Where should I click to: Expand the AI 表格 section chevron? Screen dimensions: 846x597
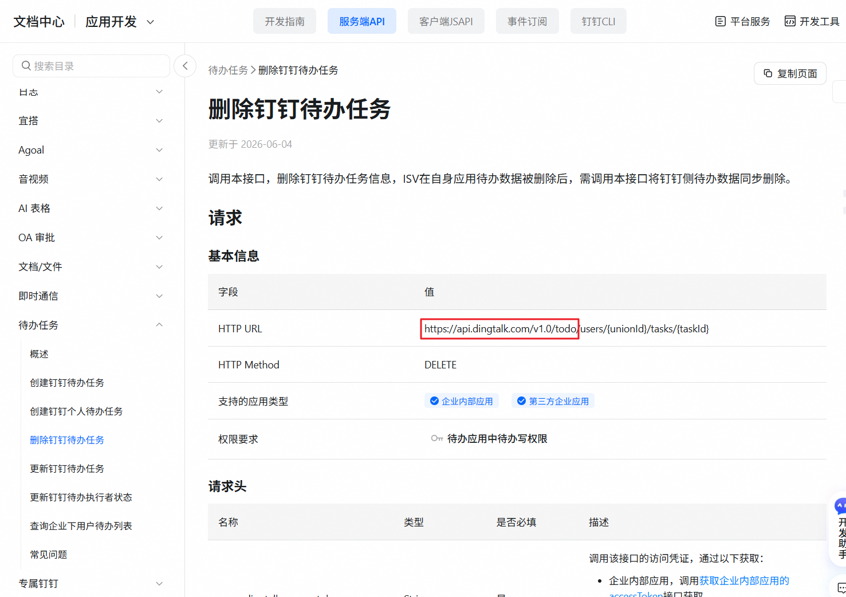point(159,209)
